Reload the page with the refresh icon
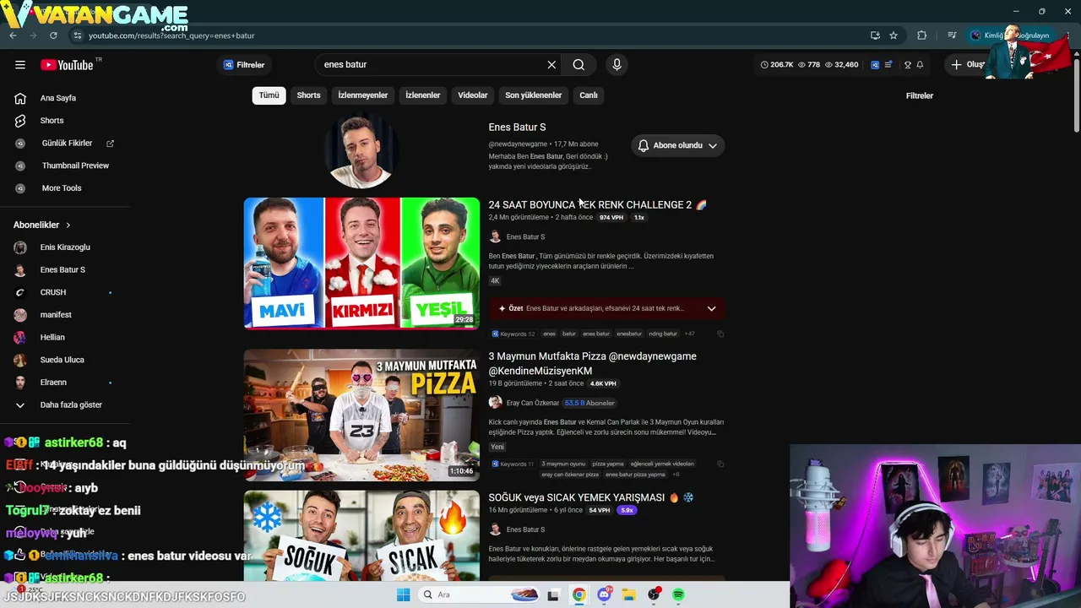 pos(53,35)
